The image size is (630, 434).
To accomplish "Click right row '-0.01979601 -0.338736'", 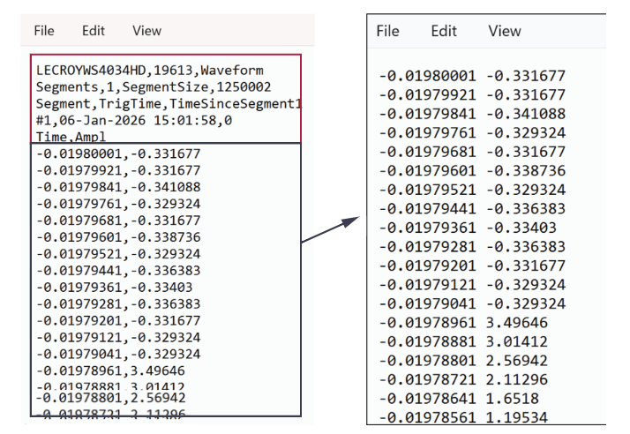I will tap(472, 171).
